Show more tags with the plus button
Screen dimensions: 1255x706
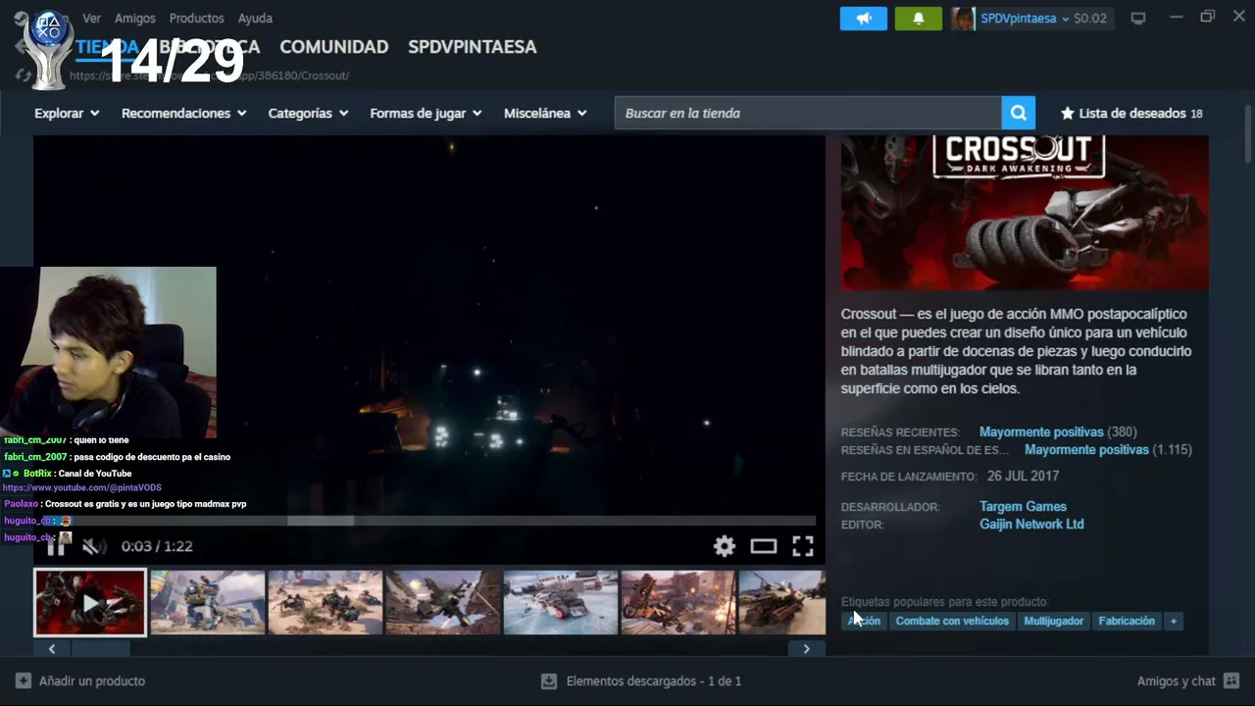1173,621
